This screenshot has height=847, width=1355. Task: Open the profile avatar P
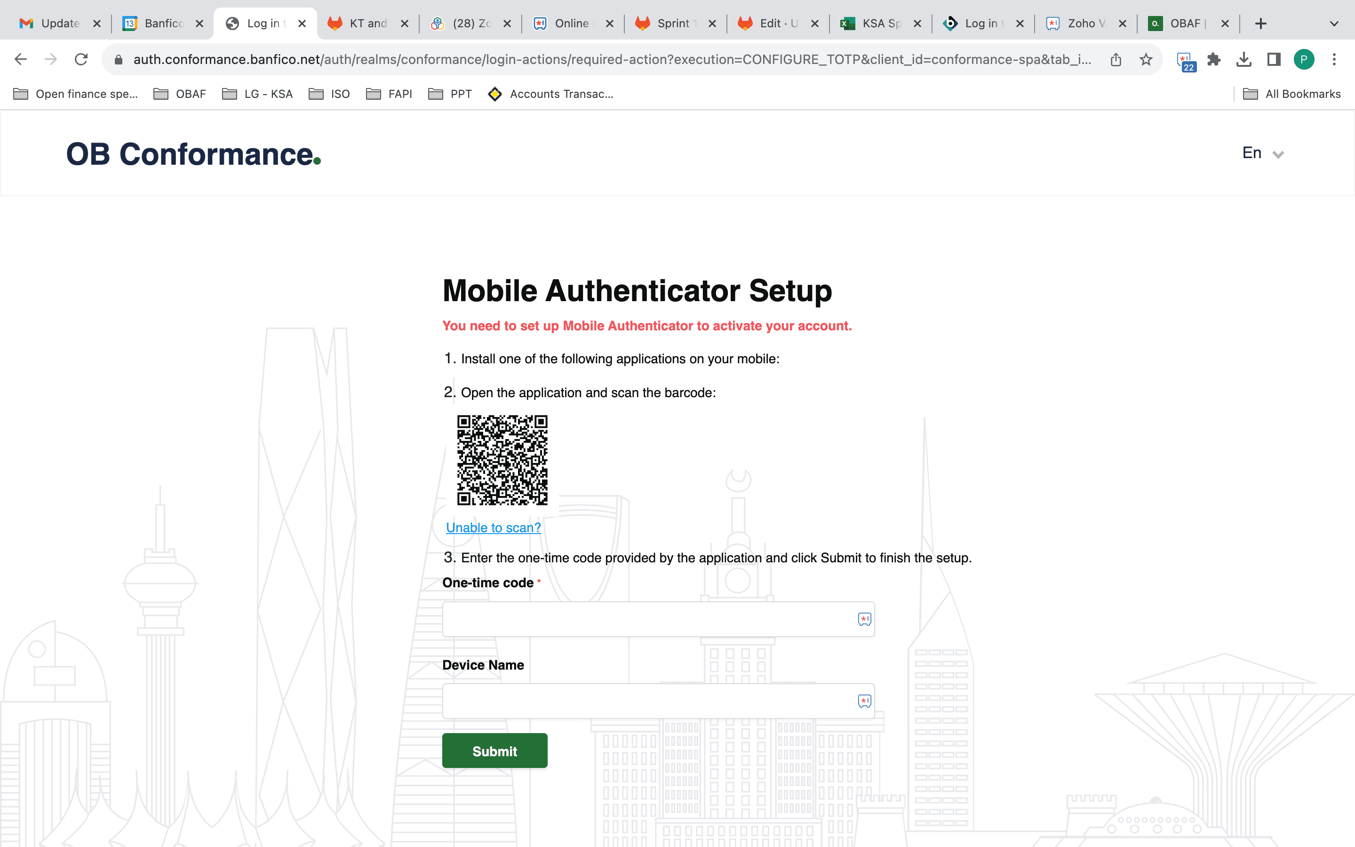pyautogui.click(x=1304, y=59)
